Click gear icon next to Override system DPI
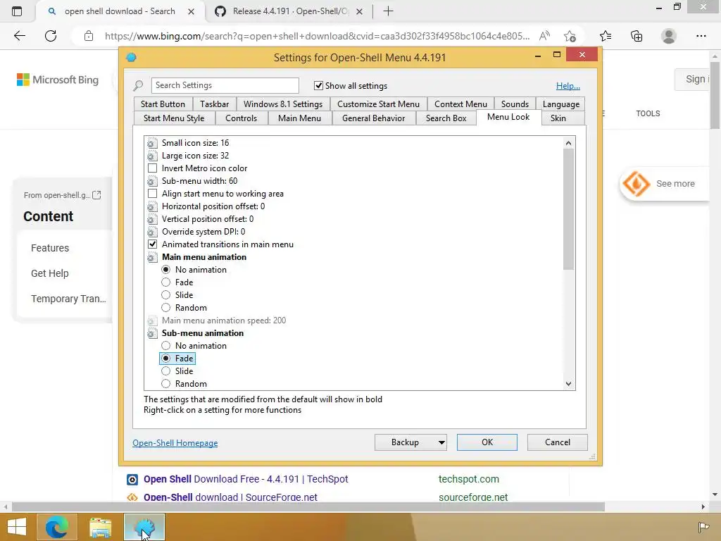This screenshot has width=721, height=541. (152, 232)
